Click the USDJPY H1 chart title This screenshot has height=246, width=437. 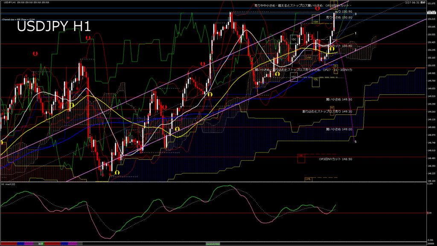(x=54, y=27)
